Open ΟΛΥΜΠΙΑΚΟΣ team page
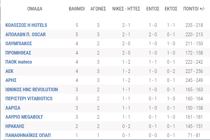This screenshot has height=140, width=210. point(19,44)
